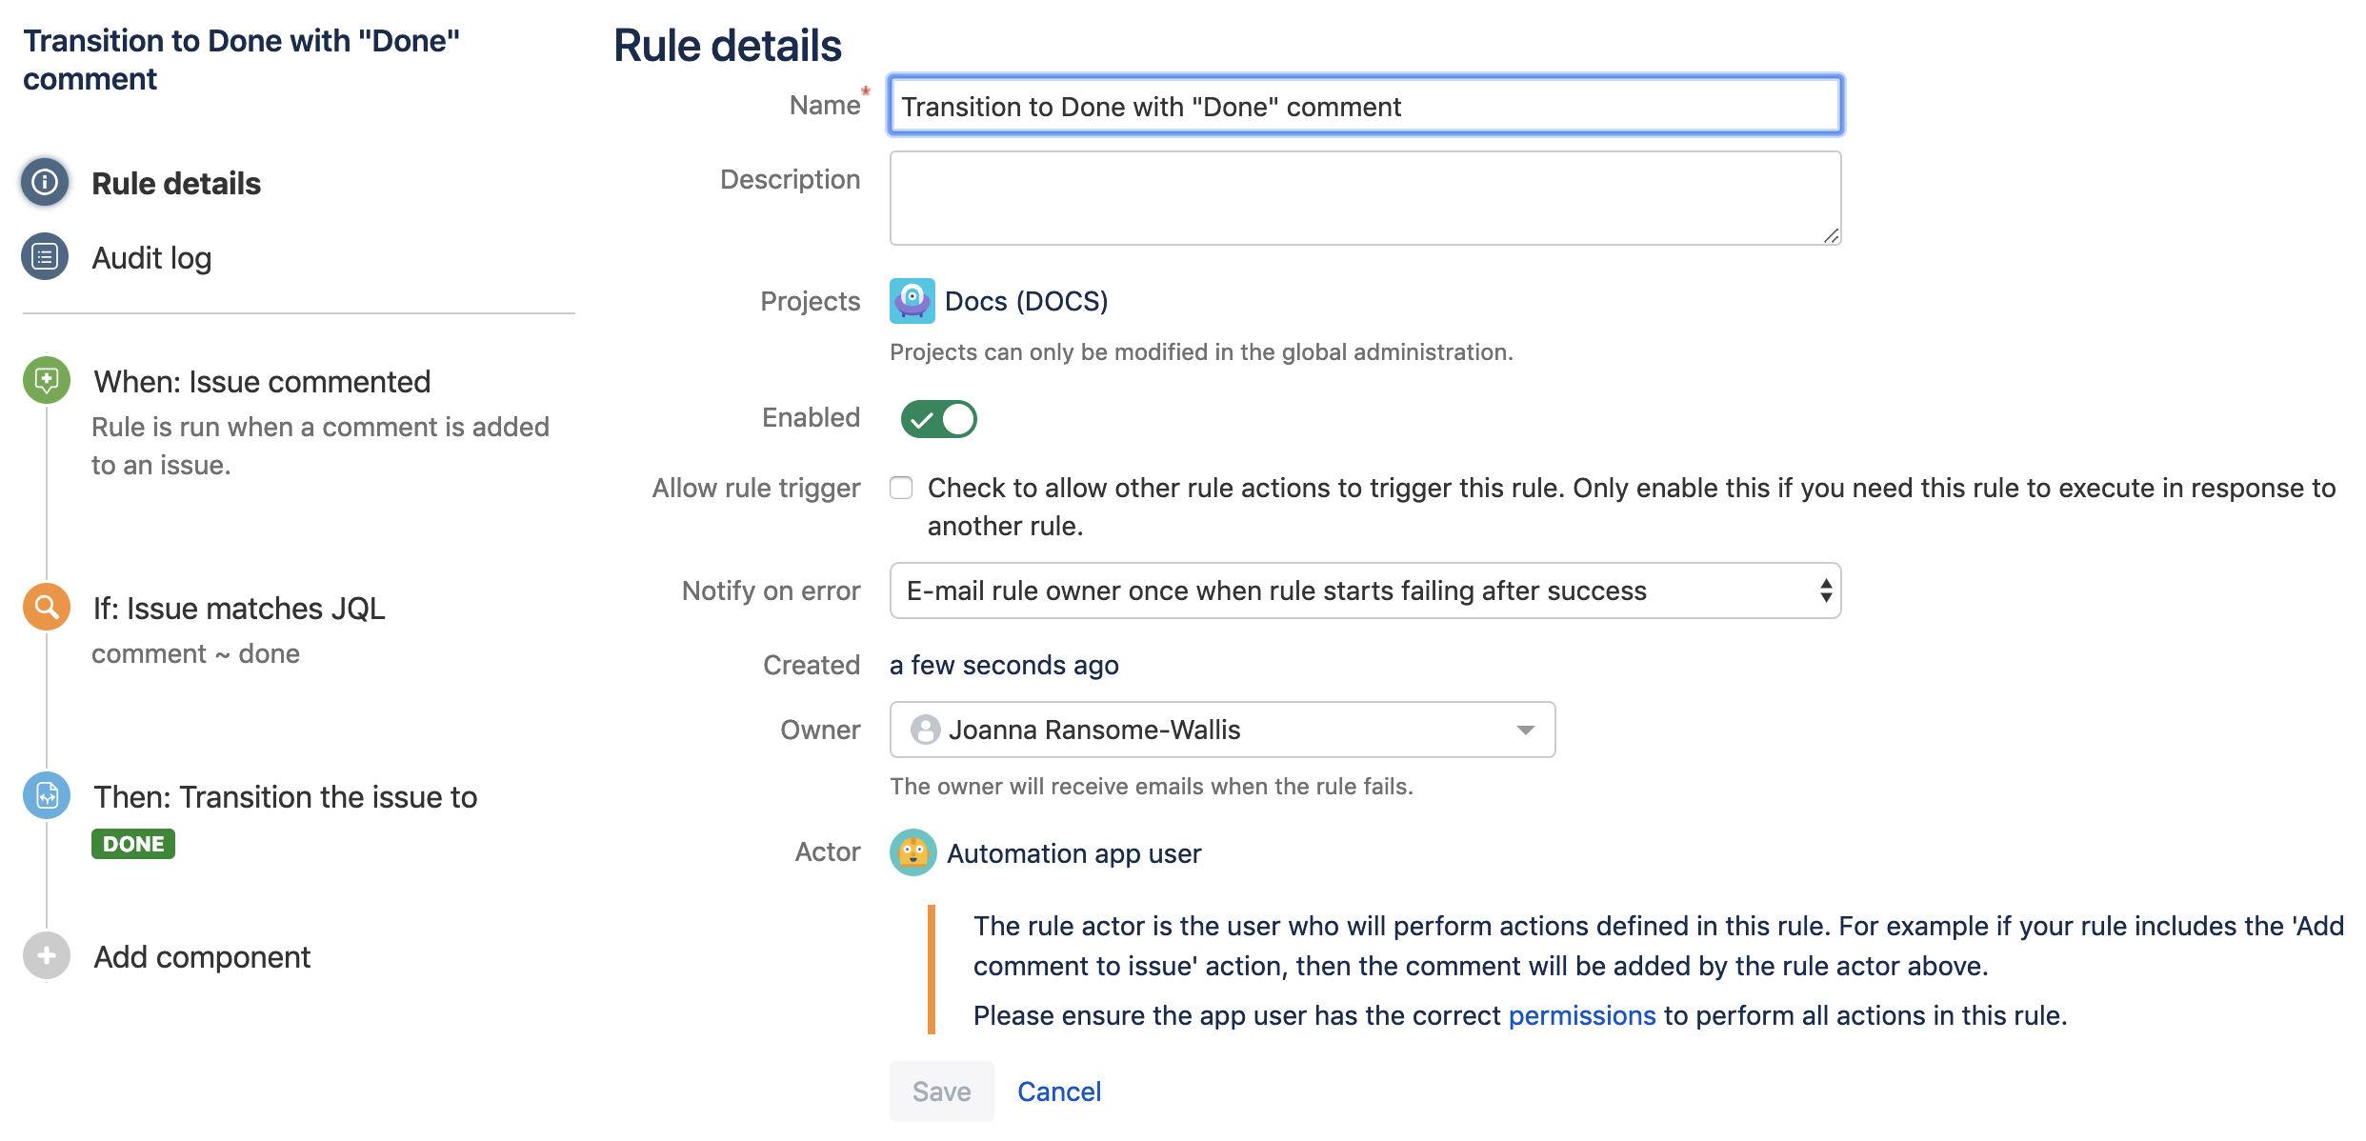Select the green Issue commented trigger icon

pyautogui.click(x=47, y=381)
